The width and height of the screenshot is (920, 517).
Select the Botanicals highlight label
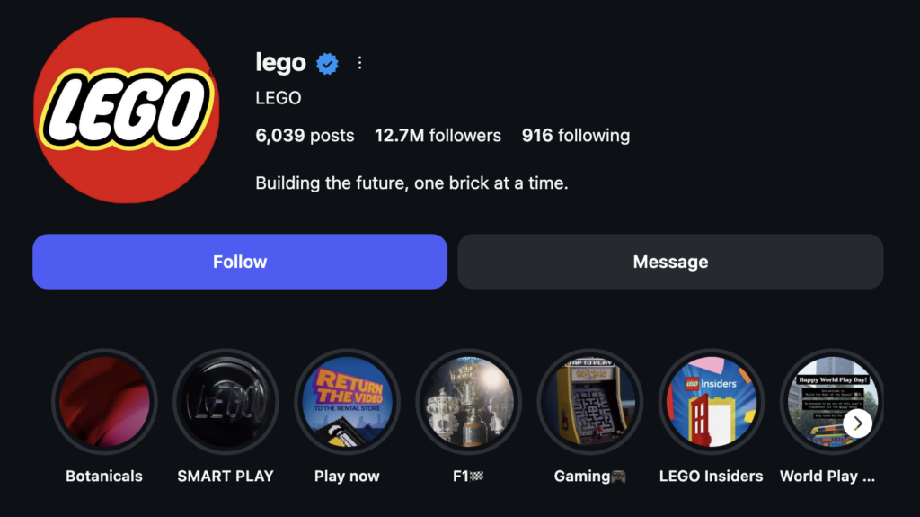click(x=104, y=476)
